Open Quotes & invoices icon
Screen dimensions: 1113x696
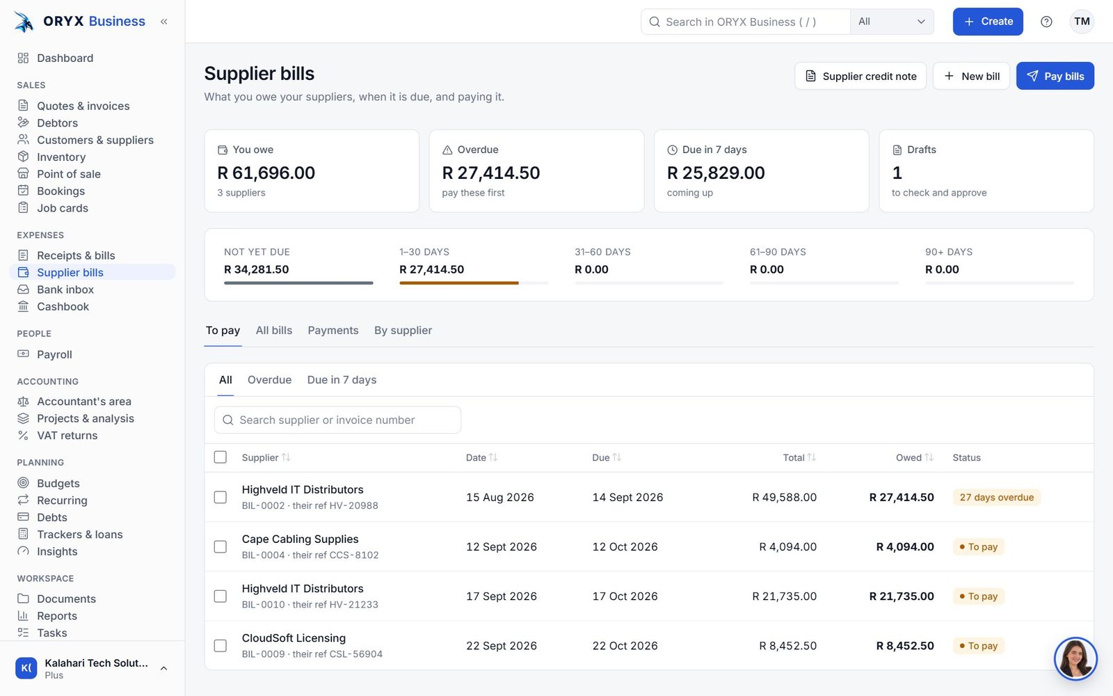click(x=23, y=106)
